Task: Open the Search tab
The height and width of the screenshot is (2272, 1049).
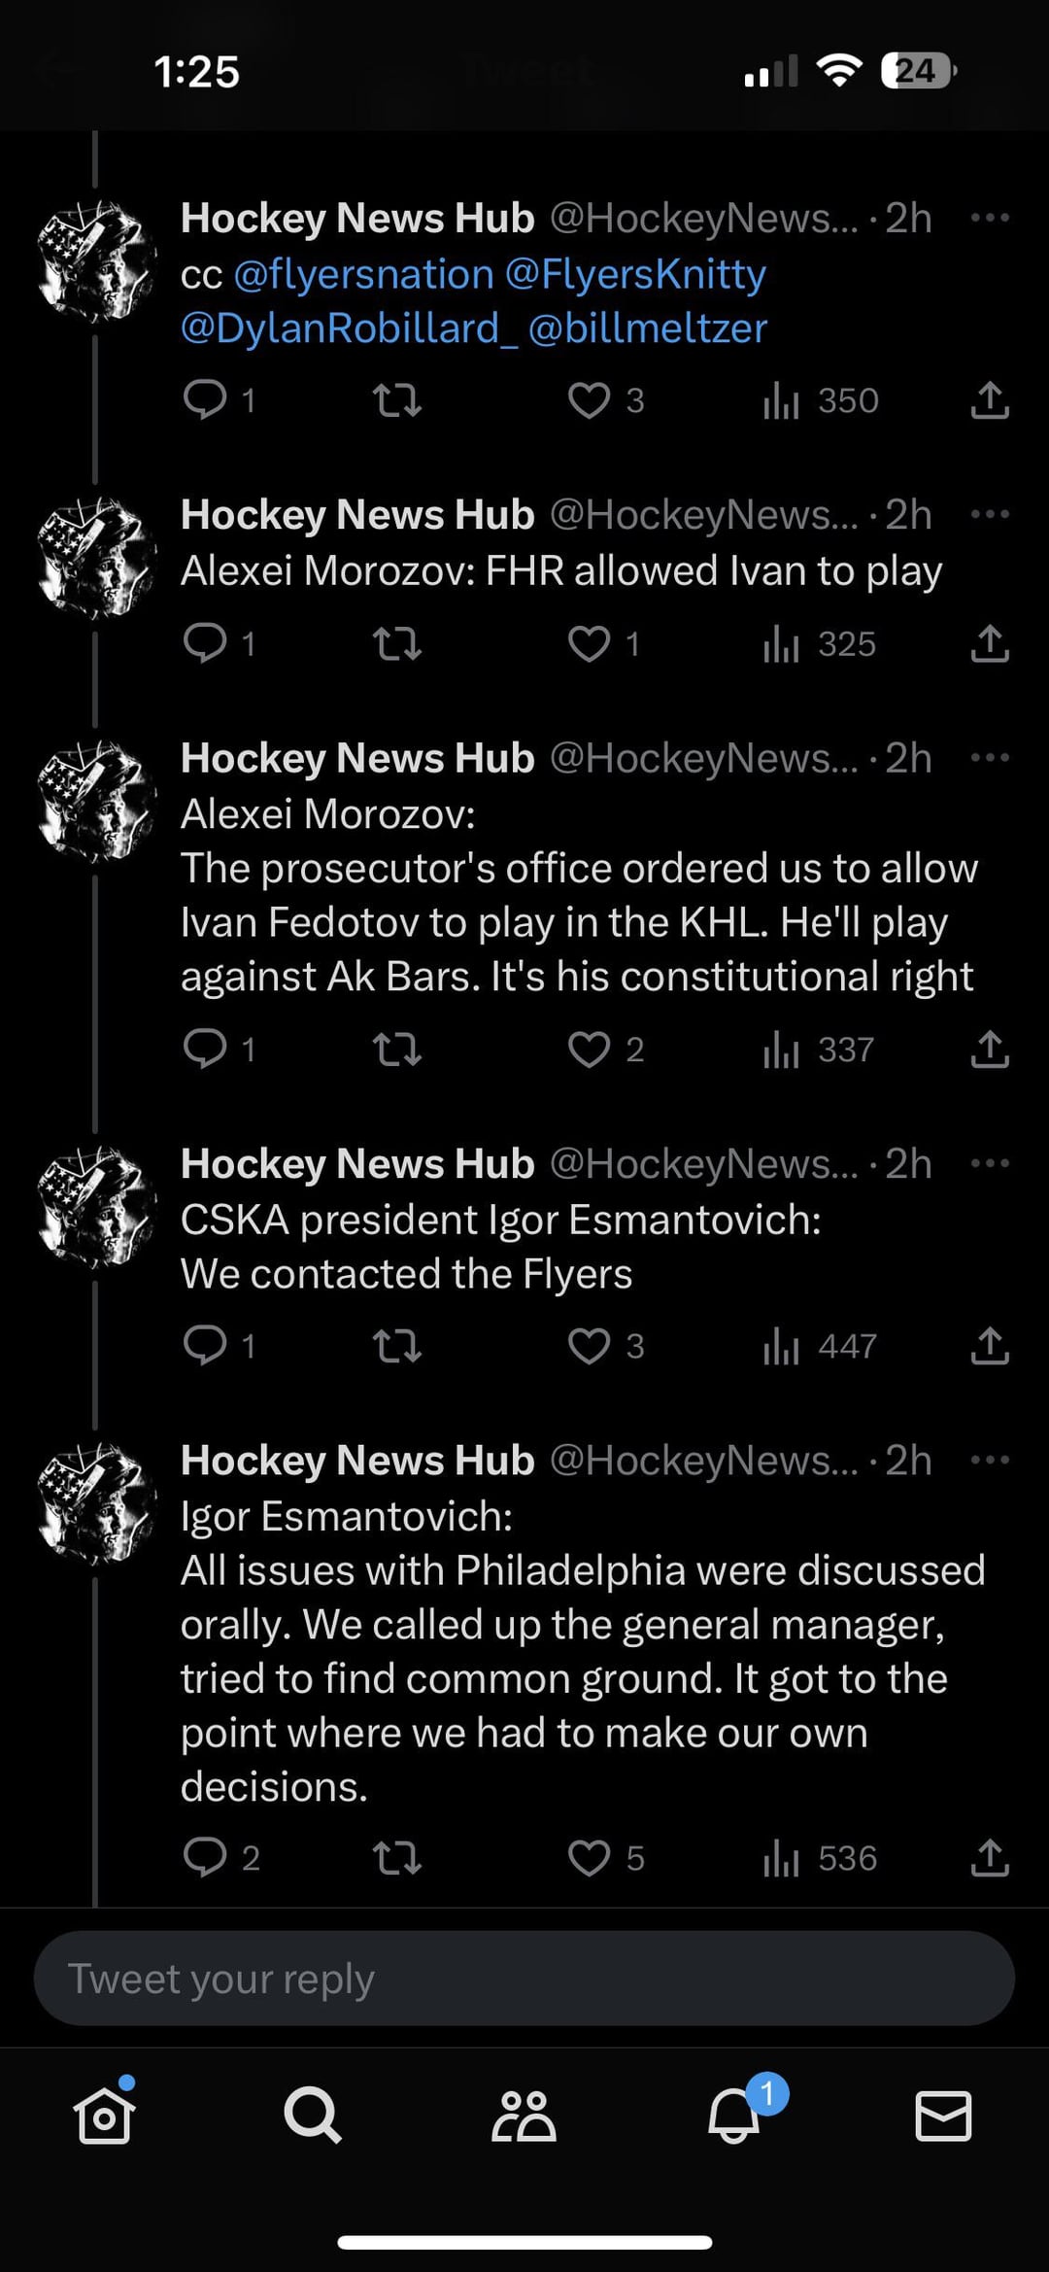Action: (x=313, y=2115)
